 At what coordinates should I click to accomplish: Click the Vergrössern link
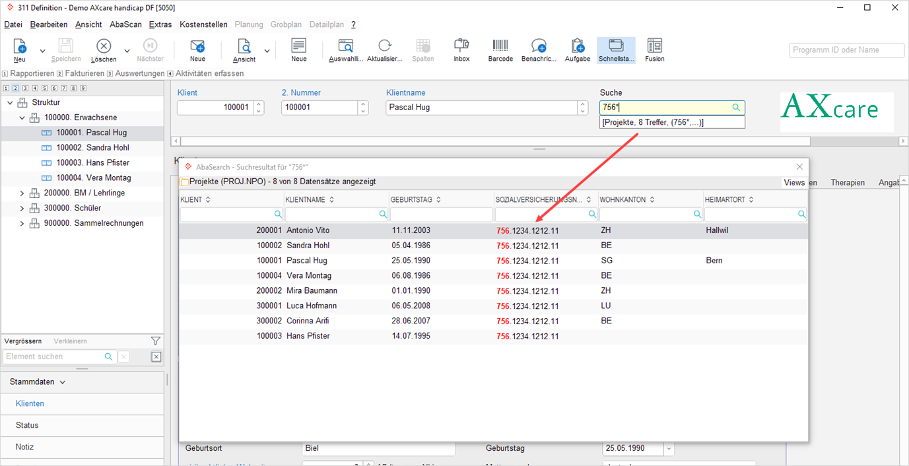(23, 341)
